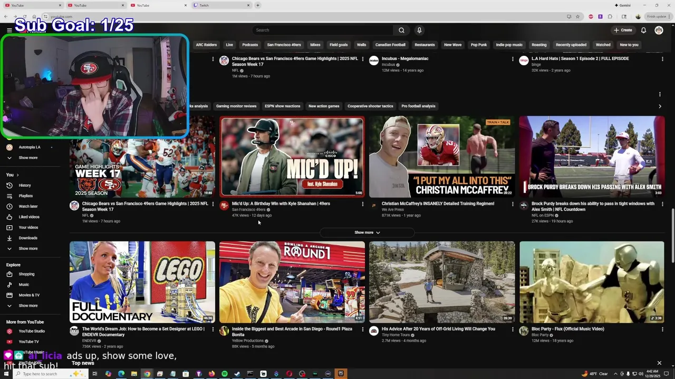Image resolution: width=675 pixels, height=379 pixels.
Task: Open Steam from the taskbar
Action: click(237, 374)
